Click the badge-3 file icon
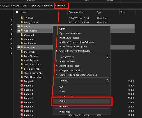 point(22,89)
